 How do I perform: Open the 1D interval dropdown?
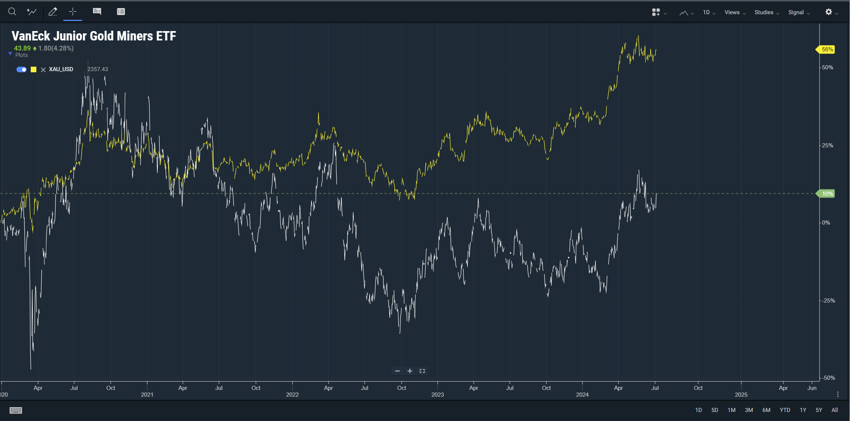pyautogui.click(x=709, y=12)
